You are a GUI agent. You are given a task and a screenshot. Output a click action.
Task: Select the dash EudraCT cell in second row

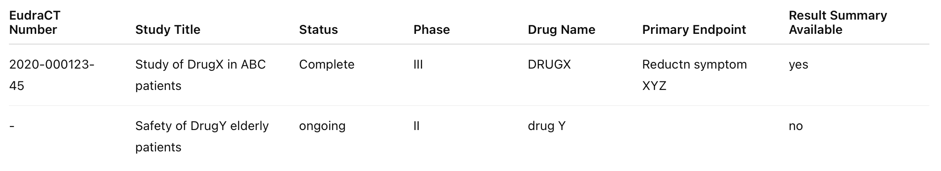pos(12,126)
